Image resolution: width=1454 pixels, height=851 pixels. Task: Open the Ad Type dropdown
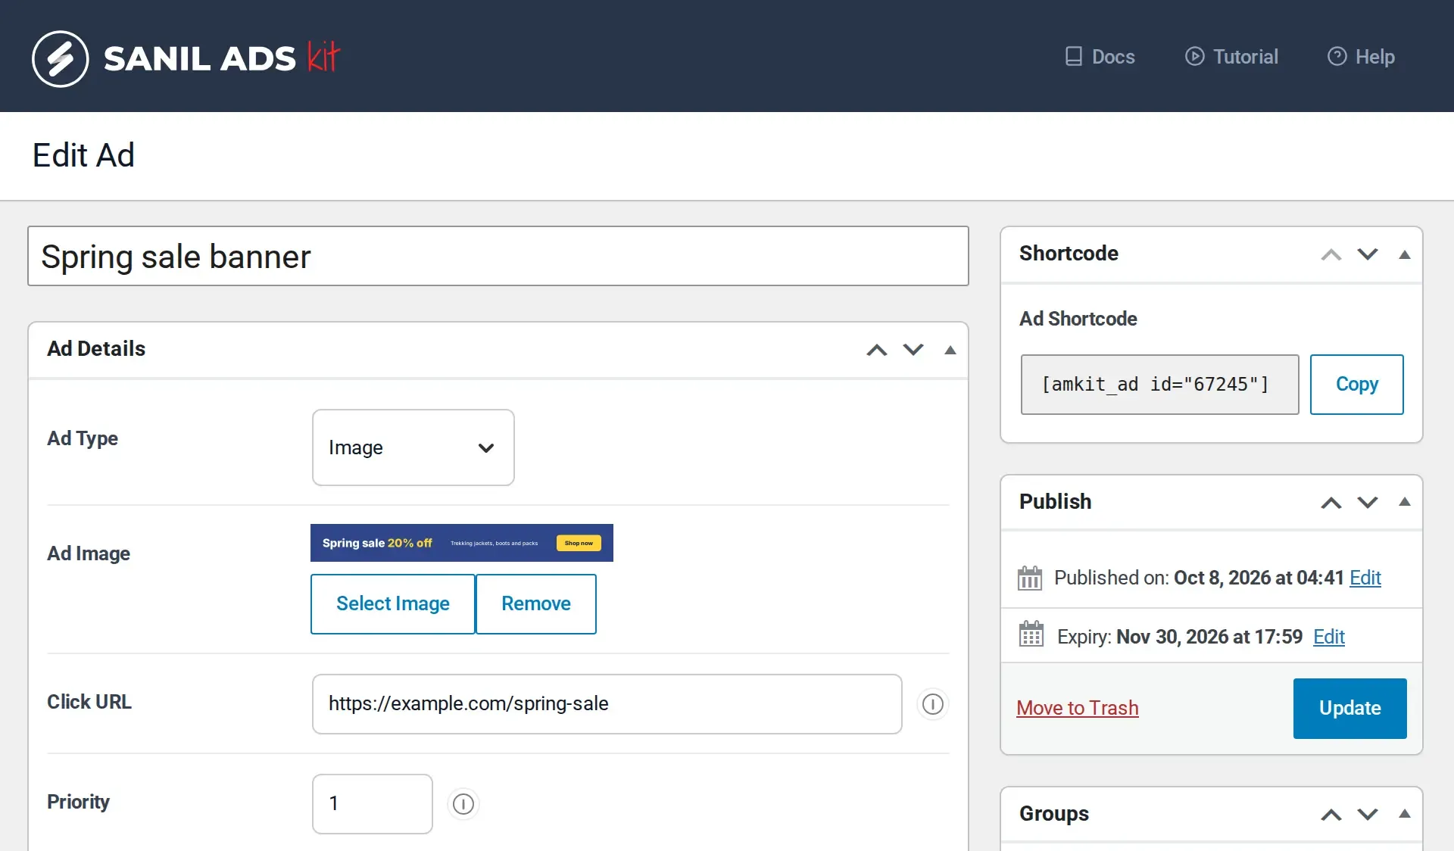click(x=413, y=447)
